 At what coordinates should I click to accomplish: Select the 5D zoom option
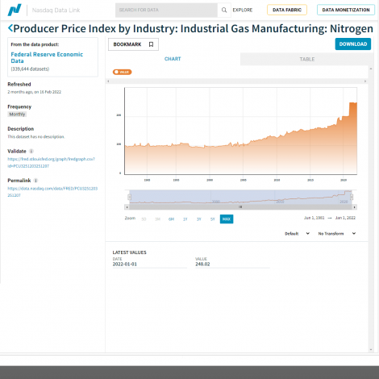pos(144,219)
